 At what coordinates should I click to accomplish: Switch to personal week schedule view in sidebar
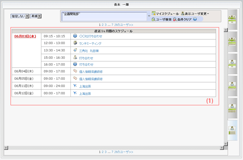click(232, 86)
